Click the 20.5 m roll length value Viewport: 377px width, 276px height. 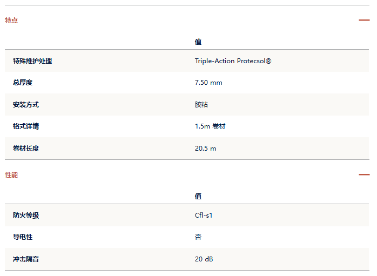click(206, 149)
